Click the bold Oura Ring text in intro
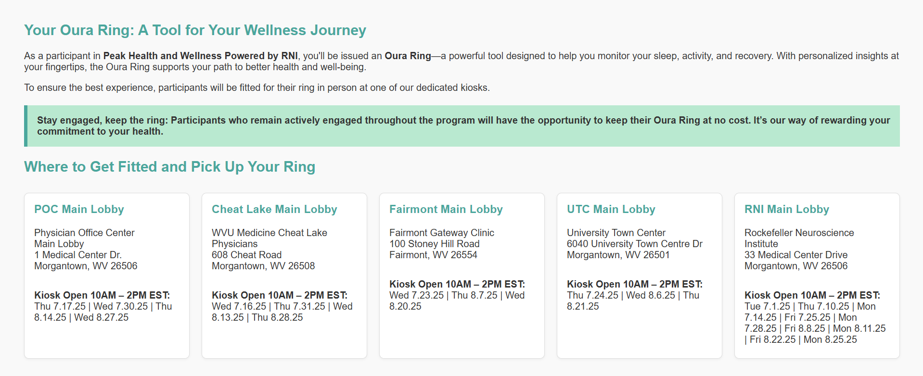The height and width of the screenshot is (376, 923). [408, 56]
